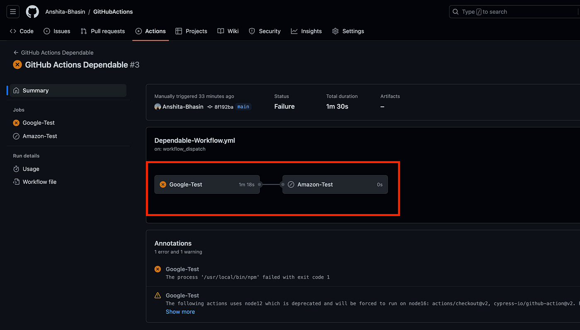Screen dimensions: 580x330
Task: Click the warning triangle icon in Annotations
Action: coord(157,295)
